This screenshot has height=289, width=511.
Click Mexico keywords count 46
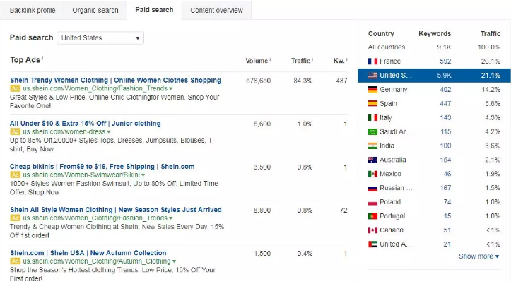pos(447,174)
